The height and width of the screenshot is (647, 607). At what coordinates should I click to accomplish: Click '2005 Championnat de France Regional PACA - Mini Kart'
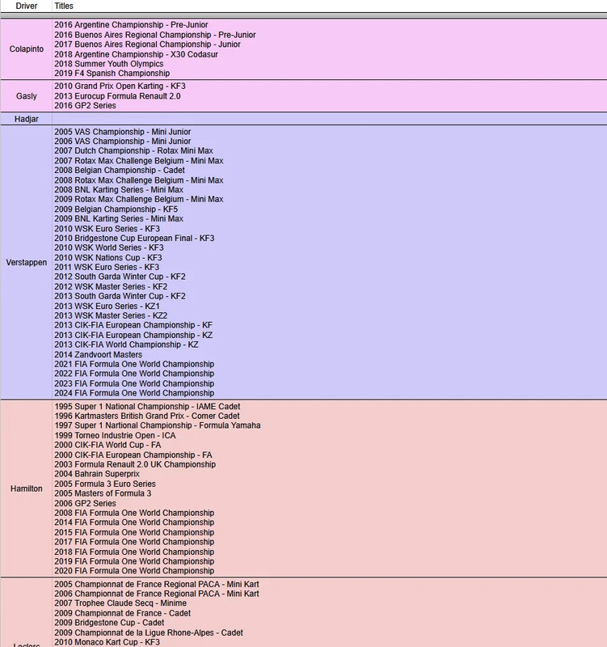(x=157, y=584)
